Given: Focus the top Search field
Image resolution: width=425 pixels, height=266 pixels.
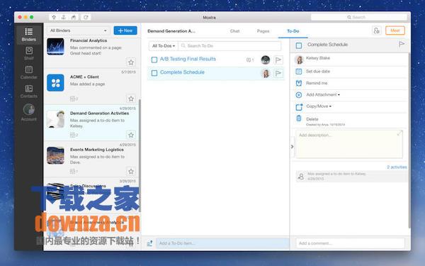Looking at the screenshot, I should coord(359,17).
